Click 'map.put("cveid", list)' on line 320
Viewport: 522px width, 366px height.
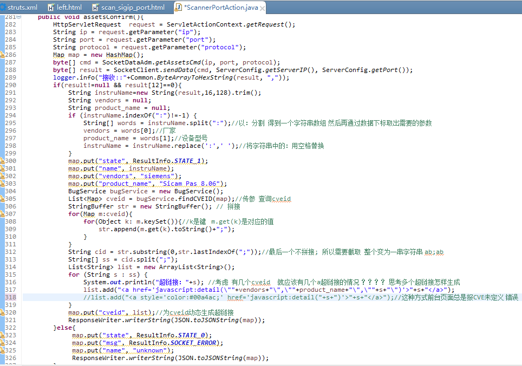click(110, 312)
